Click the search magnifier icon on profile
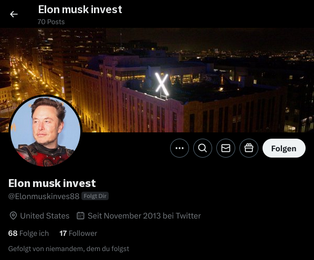This screenshot has height=260, width=314. [x=203, y=148]
